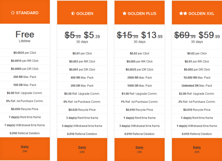Click the double star icon beside GOLDEN XXL
The width and height of the screenshot is (222, 161).
[183, 13]
